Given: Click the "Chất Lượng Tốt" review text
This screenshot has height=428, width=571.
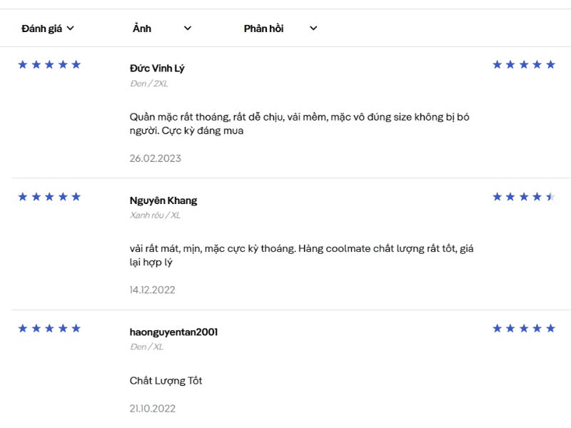Looking at the screenshot, I should [x=166, y=381].
